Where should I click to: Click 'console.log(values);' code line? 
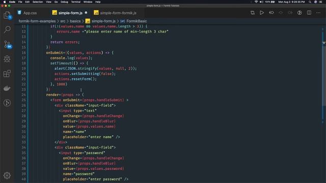point(71,58)
